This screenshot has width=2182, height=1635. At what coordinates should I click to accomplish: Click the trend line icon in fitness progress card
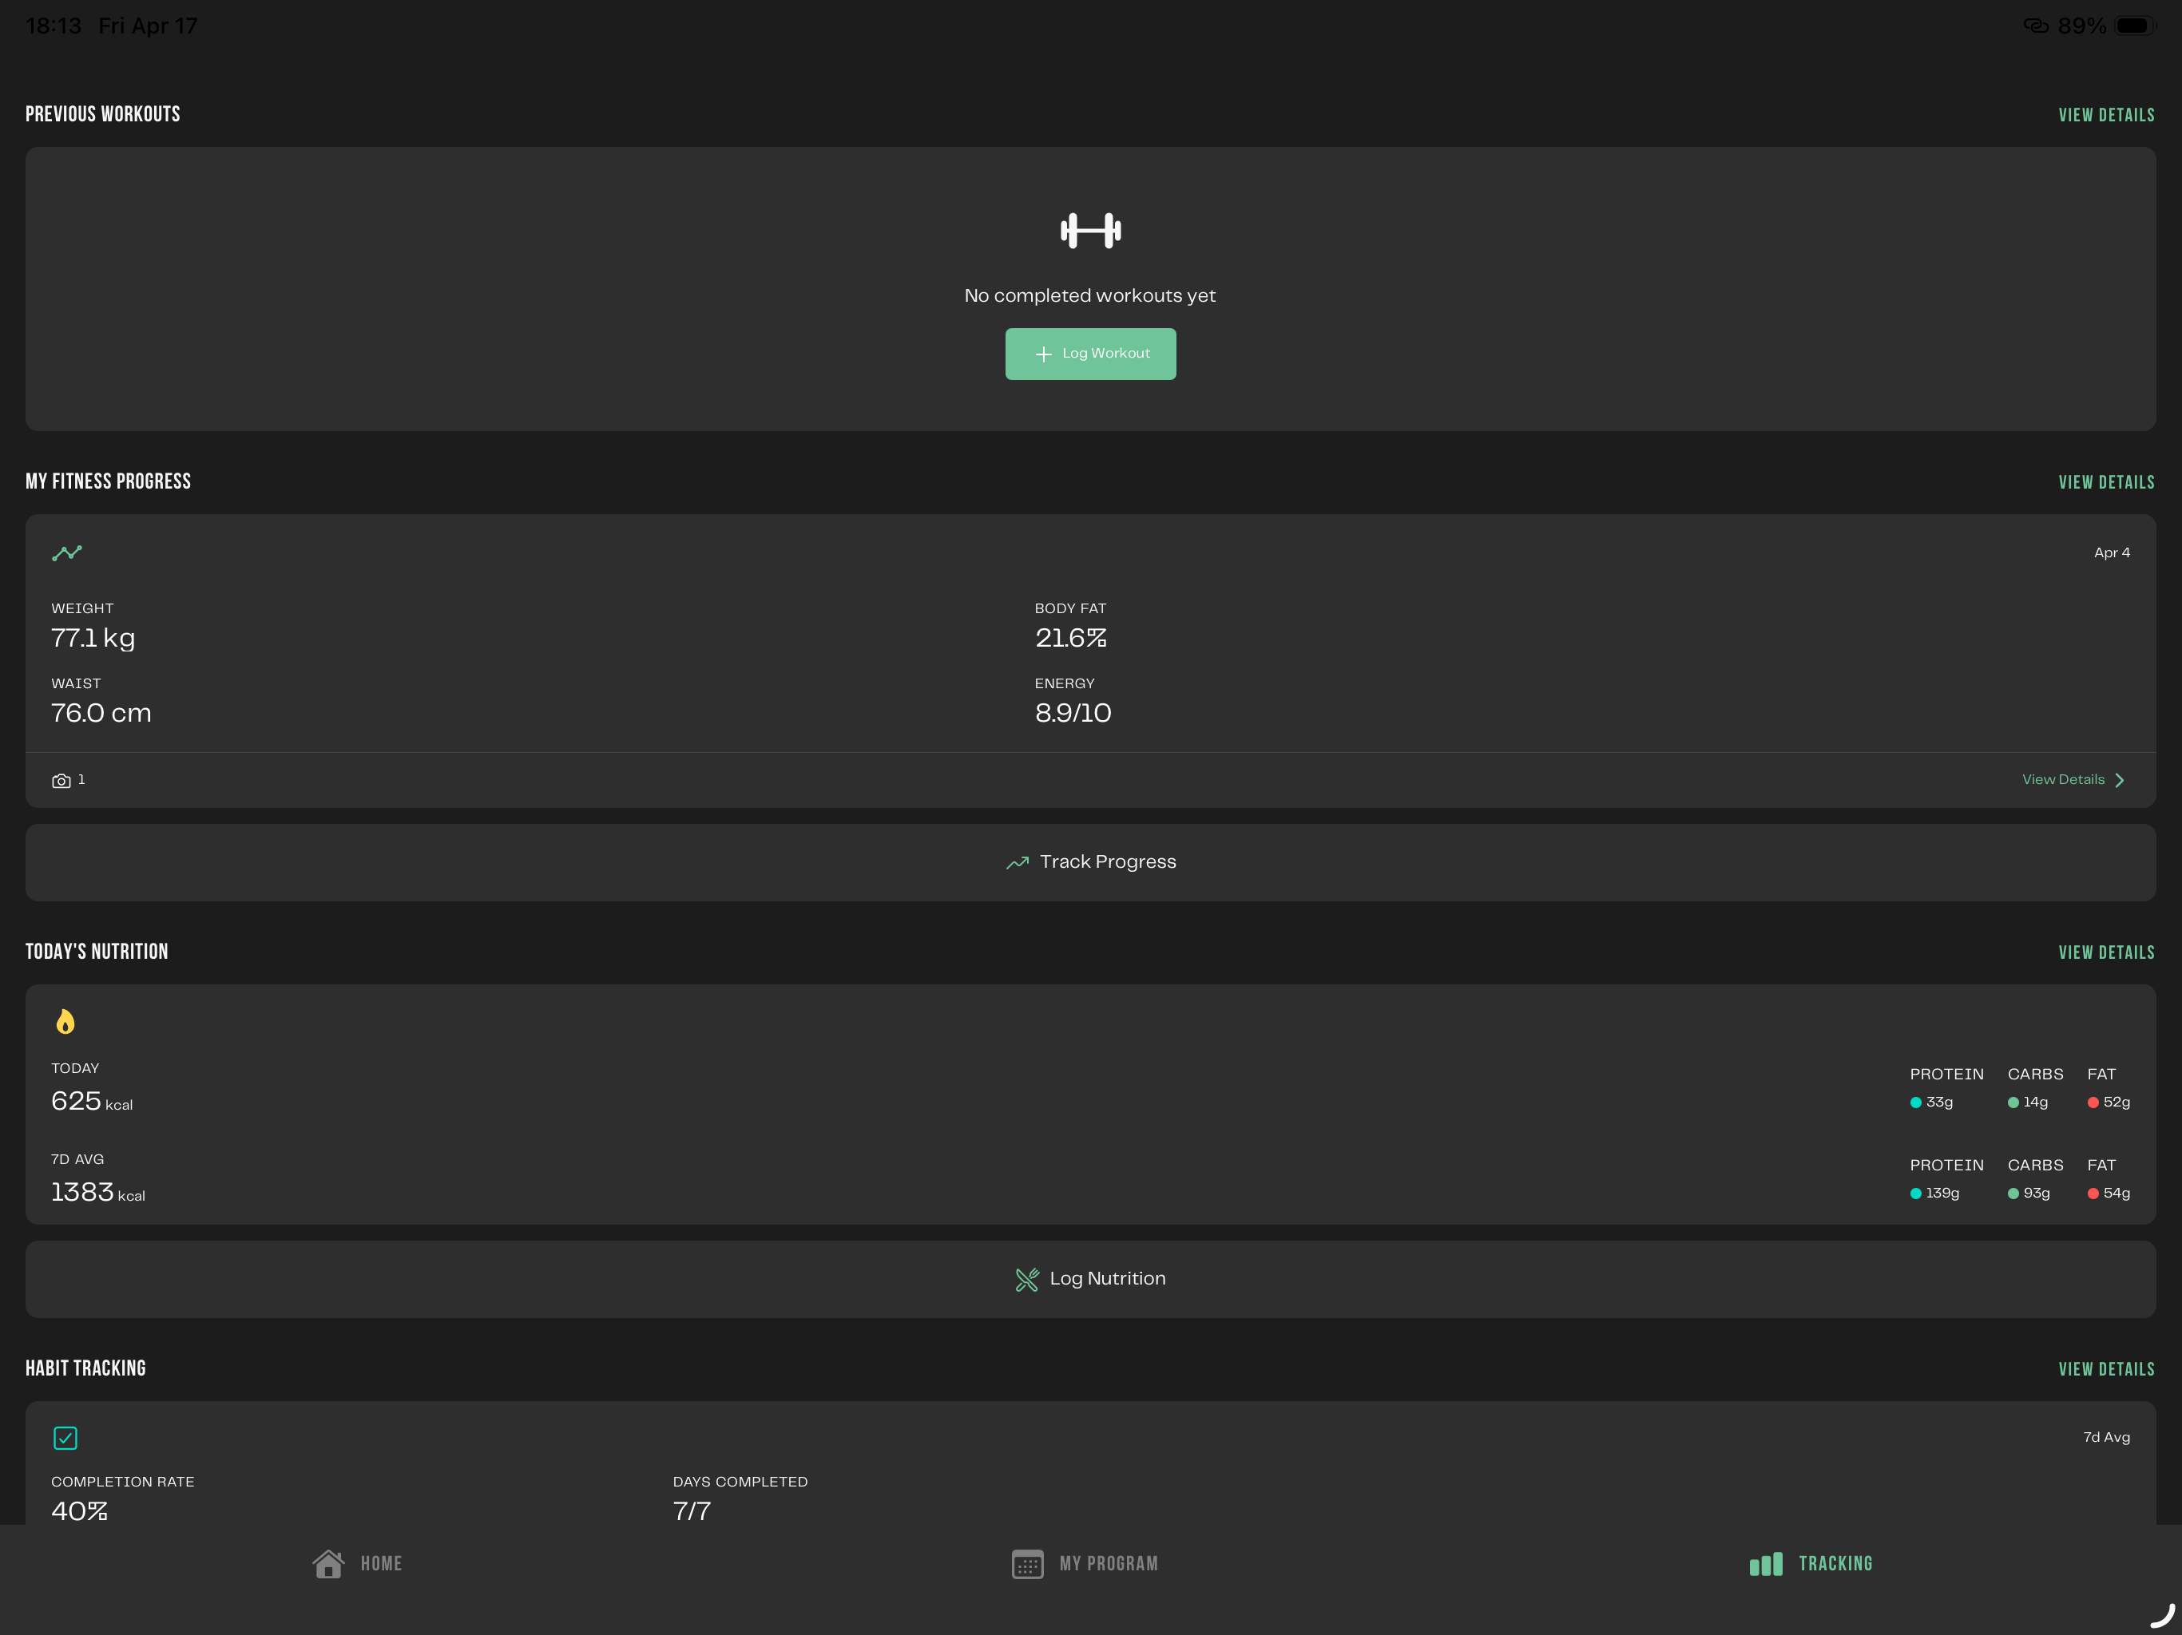67,553
